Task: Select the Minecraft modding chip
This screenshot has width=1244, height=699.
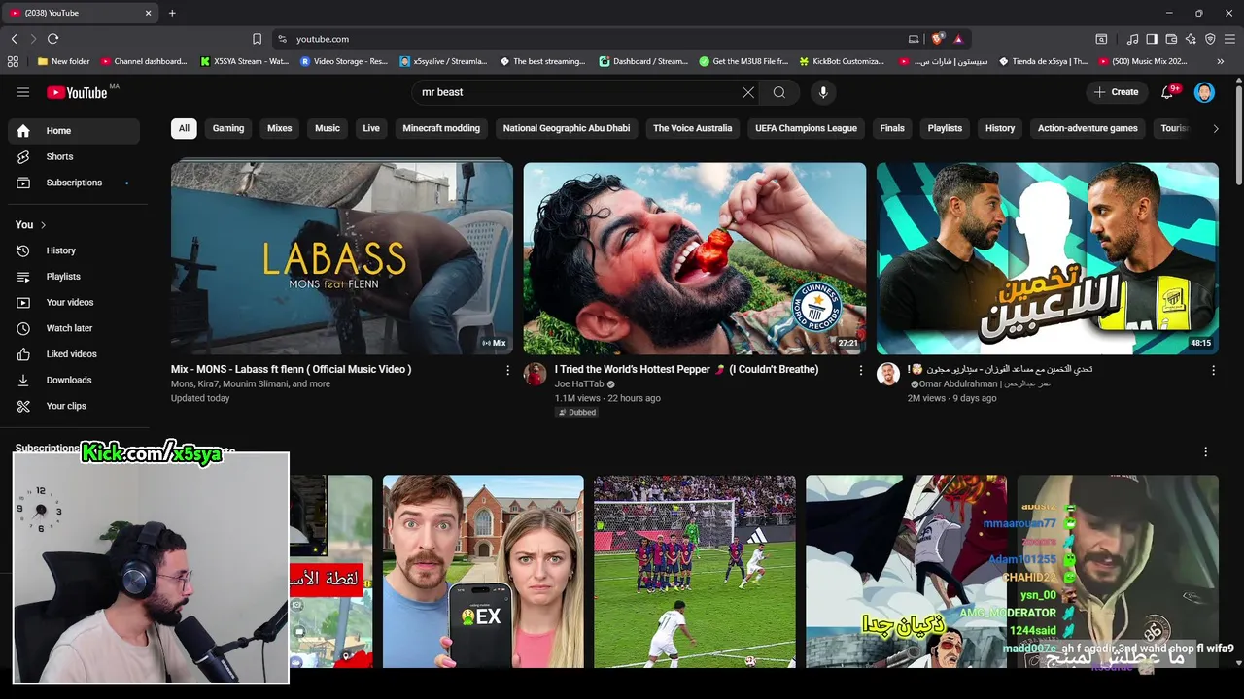Action: pyautogui.click(x=441, y=128)
